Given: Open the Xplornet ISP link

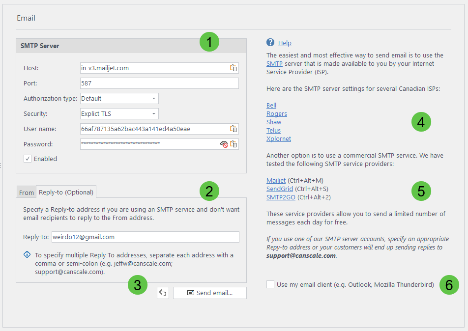Looking at the screenshot, I should (279, 139).
